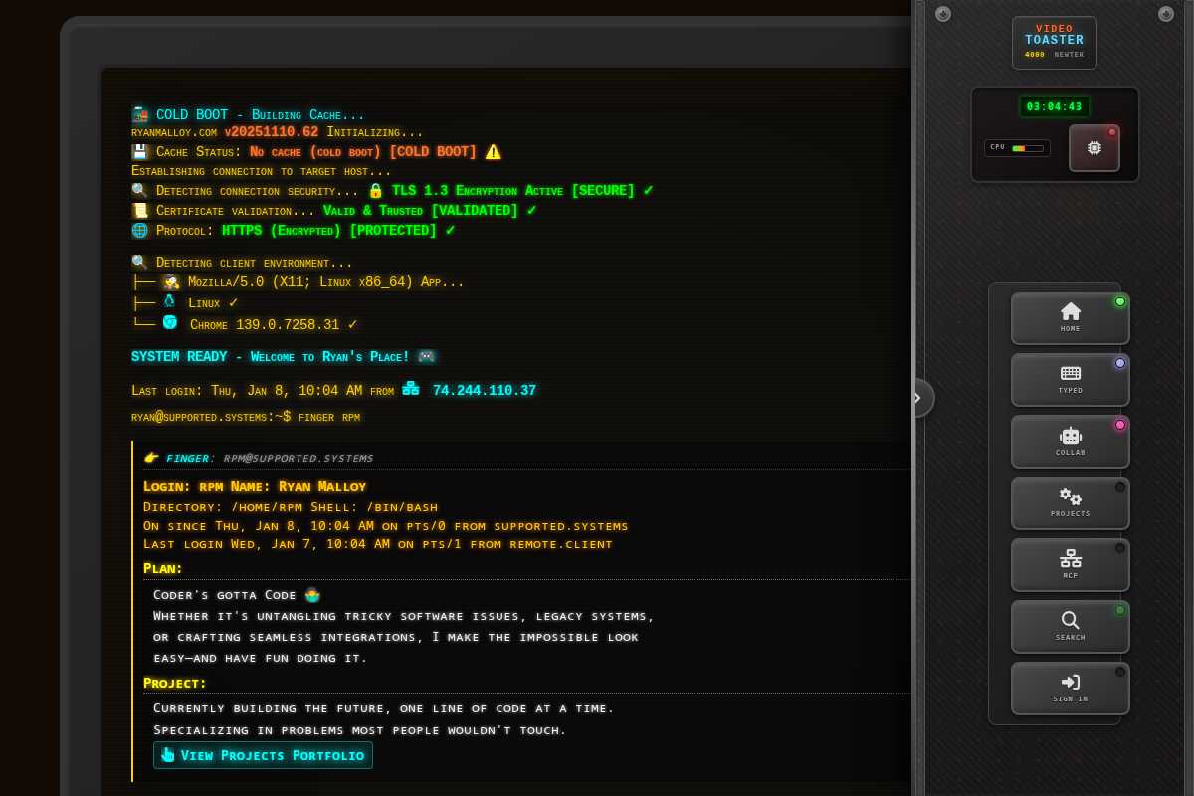Click the green digital clock display

point(1054,106)
